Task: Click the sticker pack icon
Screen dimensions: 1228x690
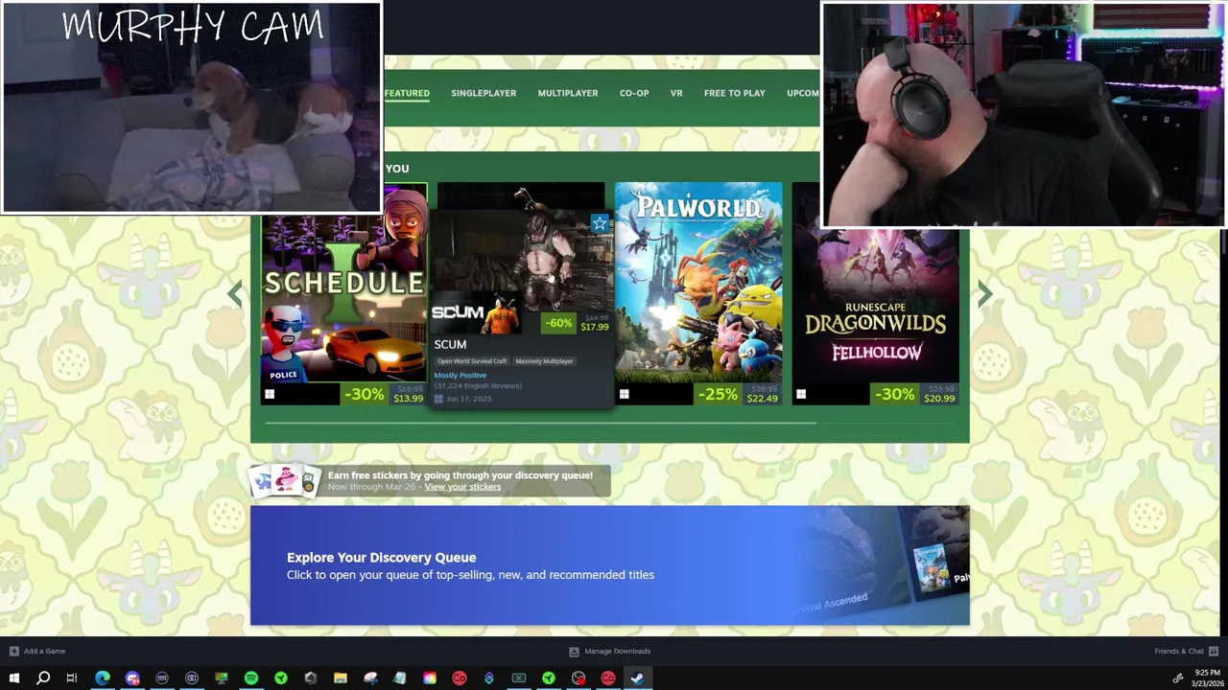Action: [x=284, y=480]
